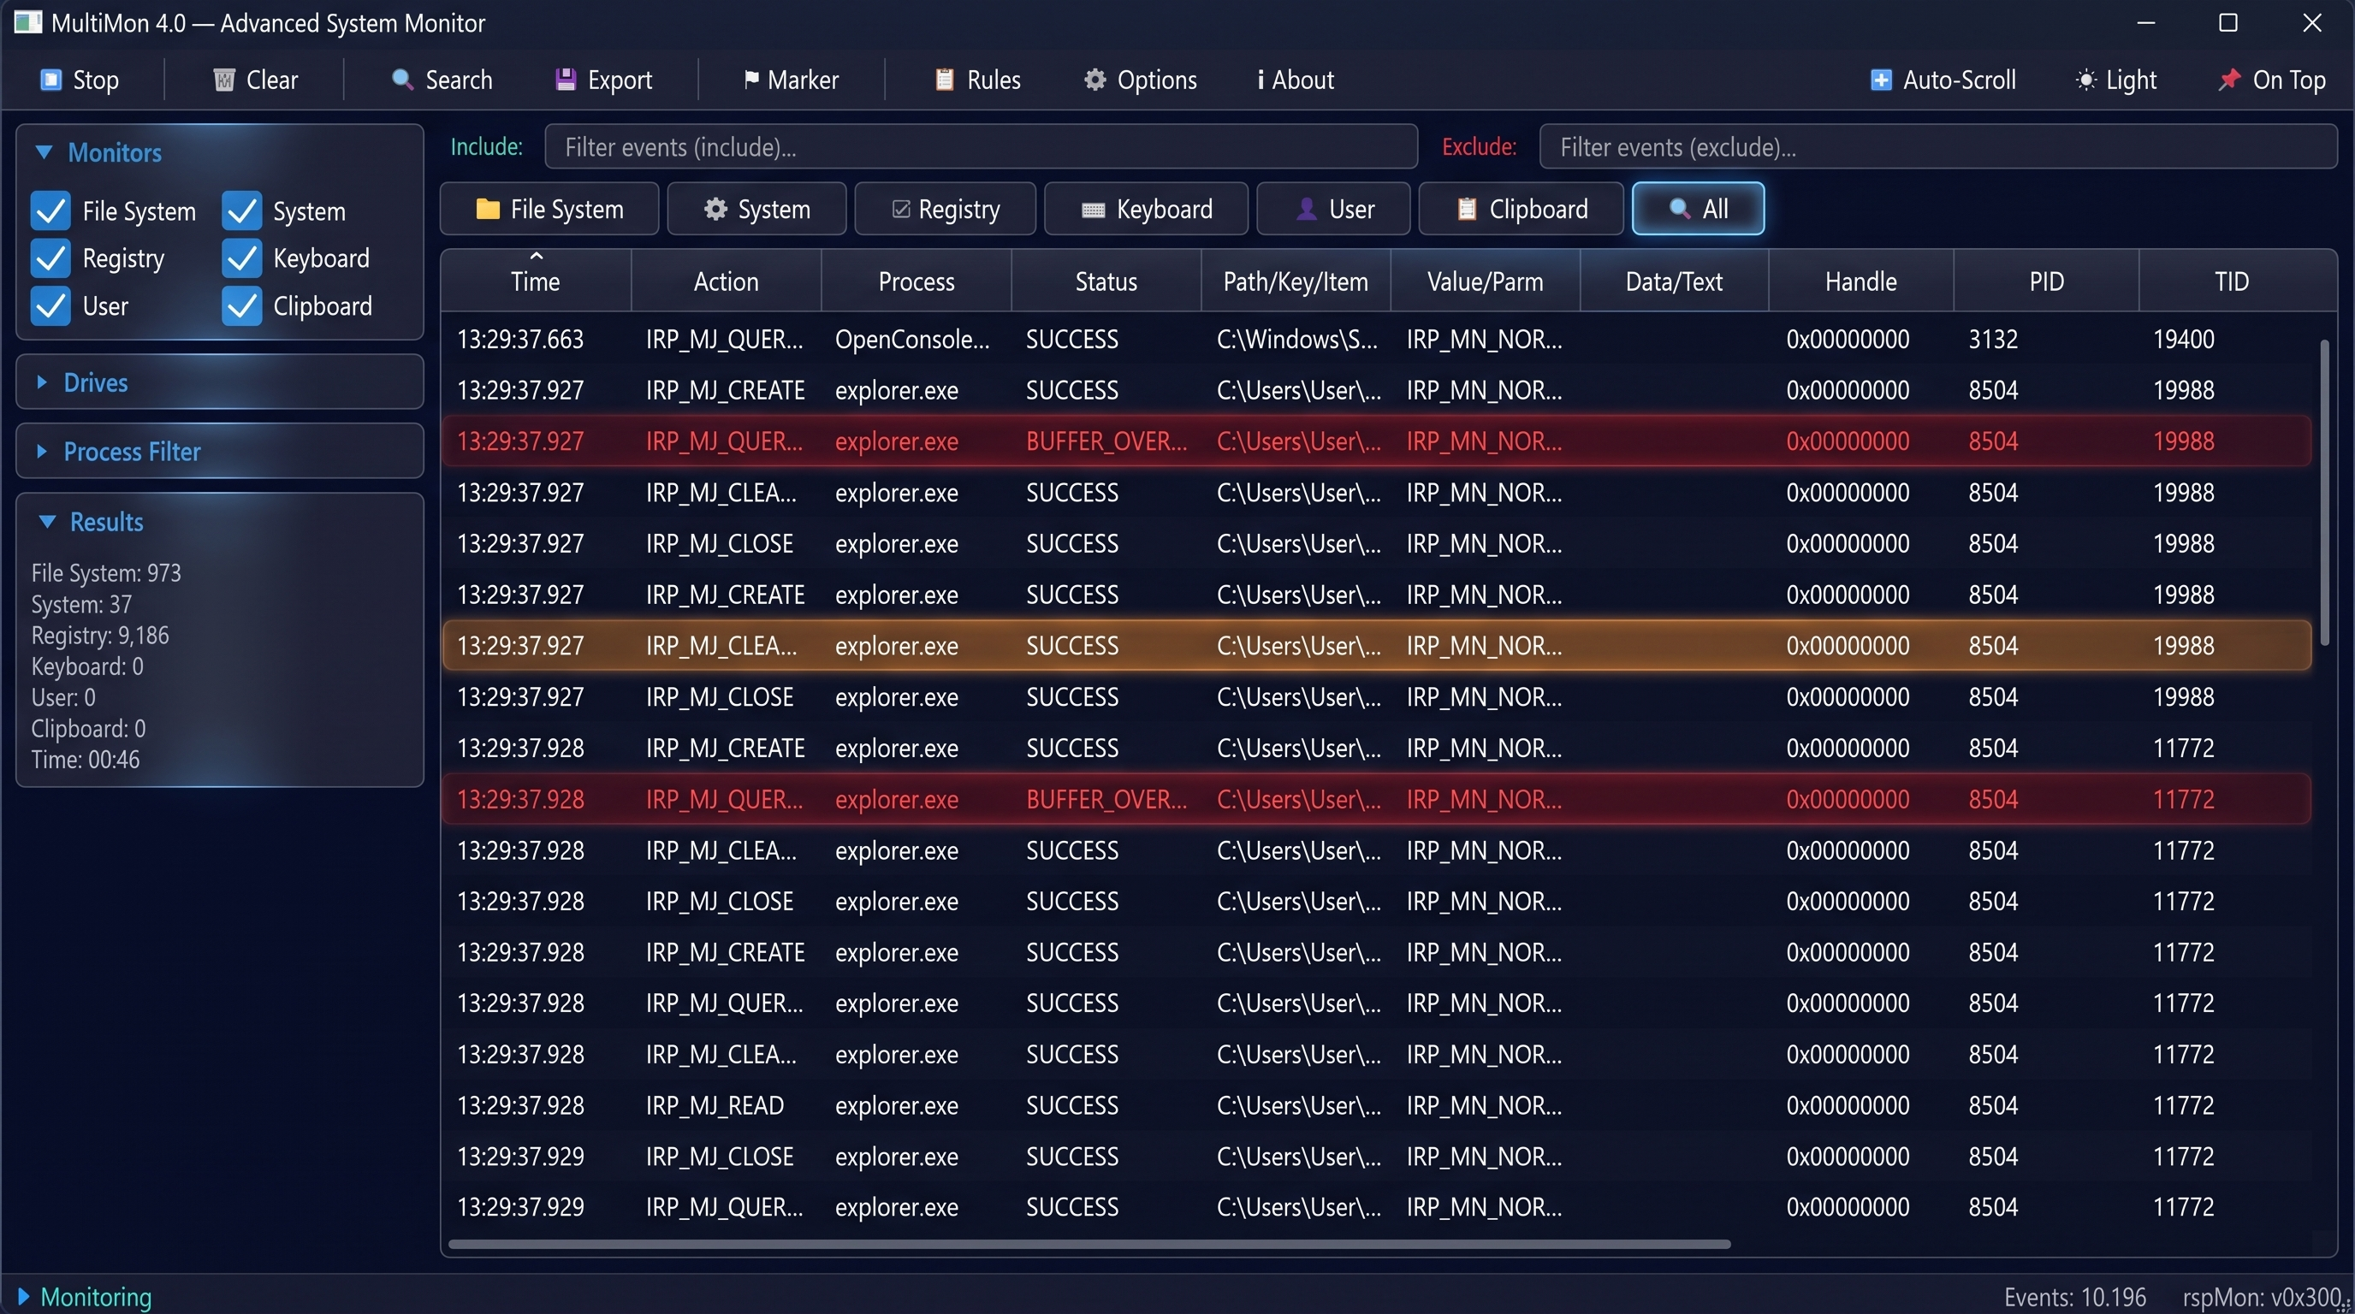Select the IRP_MJ_READ event row
This screenshot has height=1314, width=2355.
point(1377,1104)
